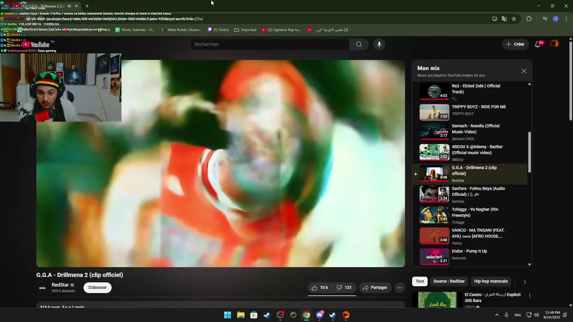Viewport: 573px width, 322px height.
Task: Open Chrome extensions puzzle icon
Action: (529, 19)
